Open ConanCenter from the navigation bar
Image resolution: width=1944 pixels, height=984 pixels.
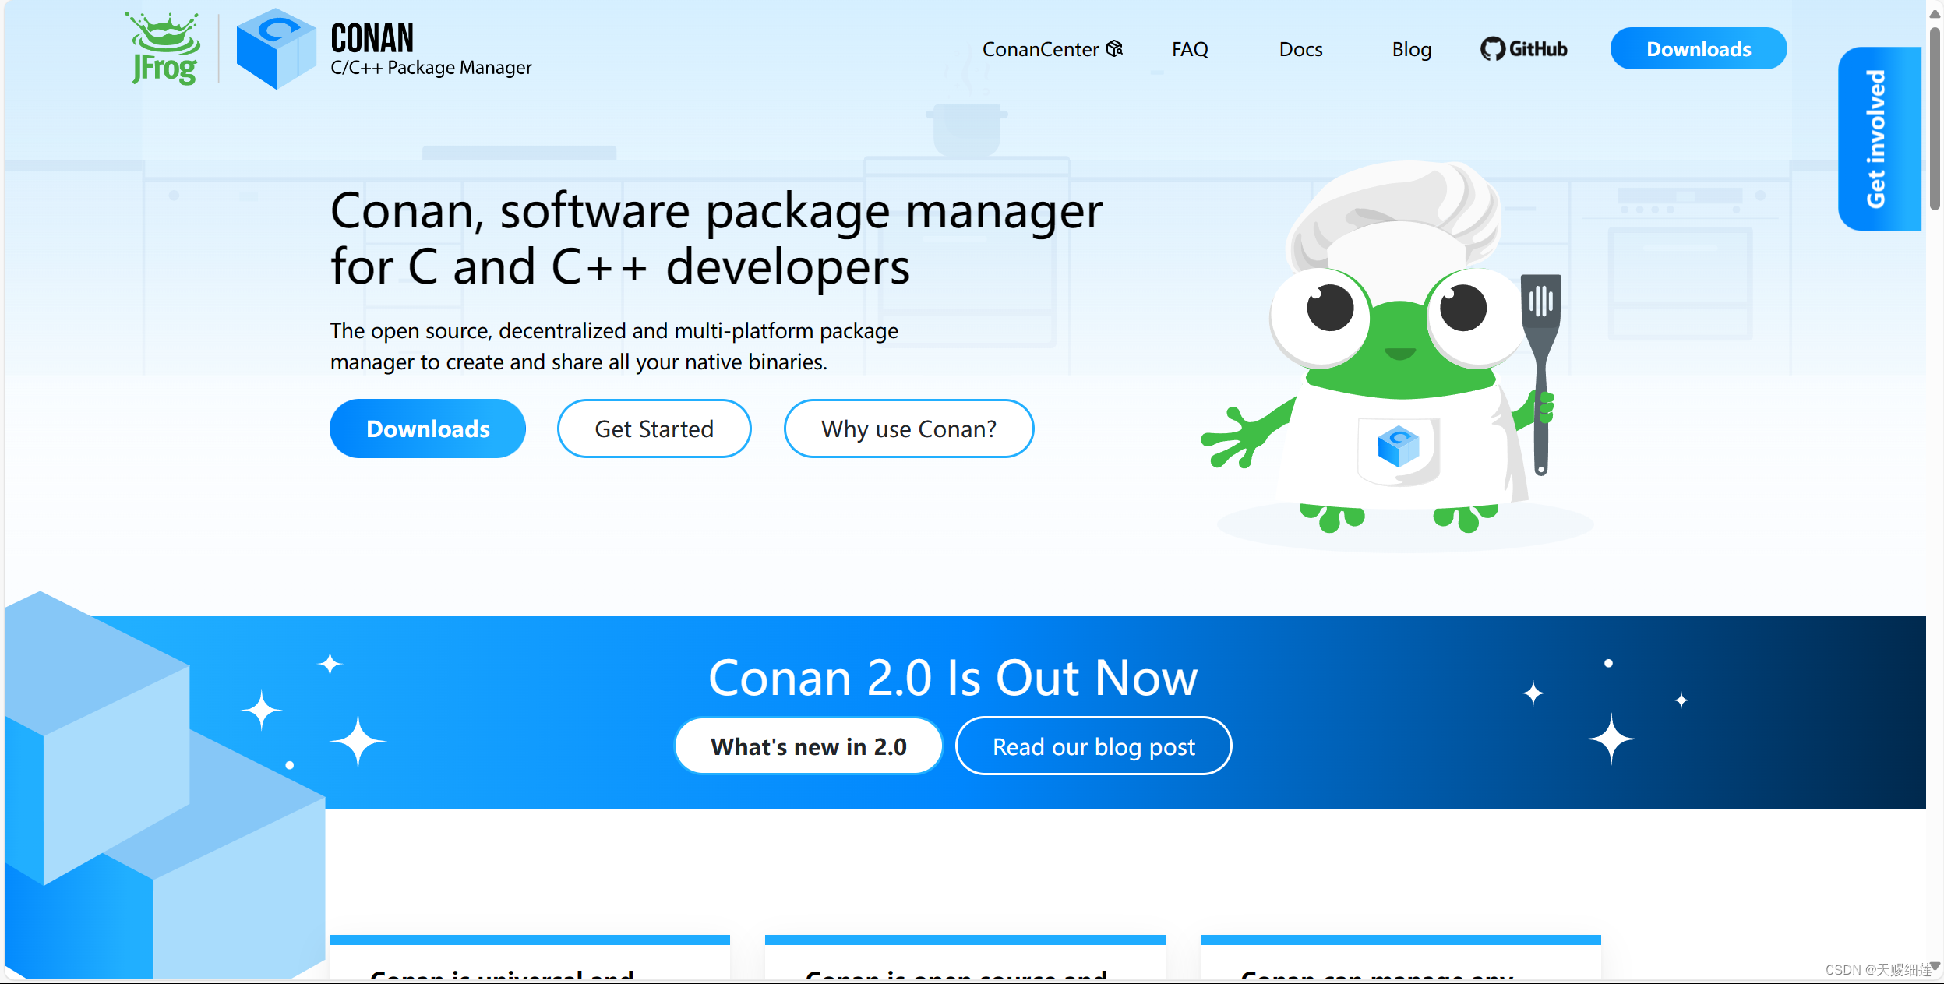click(1039, 49)
